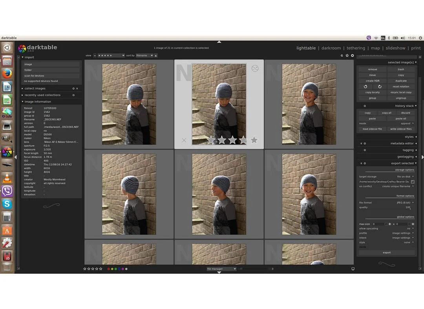Open global preferences gear in top toolbar
424x309 pixels.
tap(352, 55)
